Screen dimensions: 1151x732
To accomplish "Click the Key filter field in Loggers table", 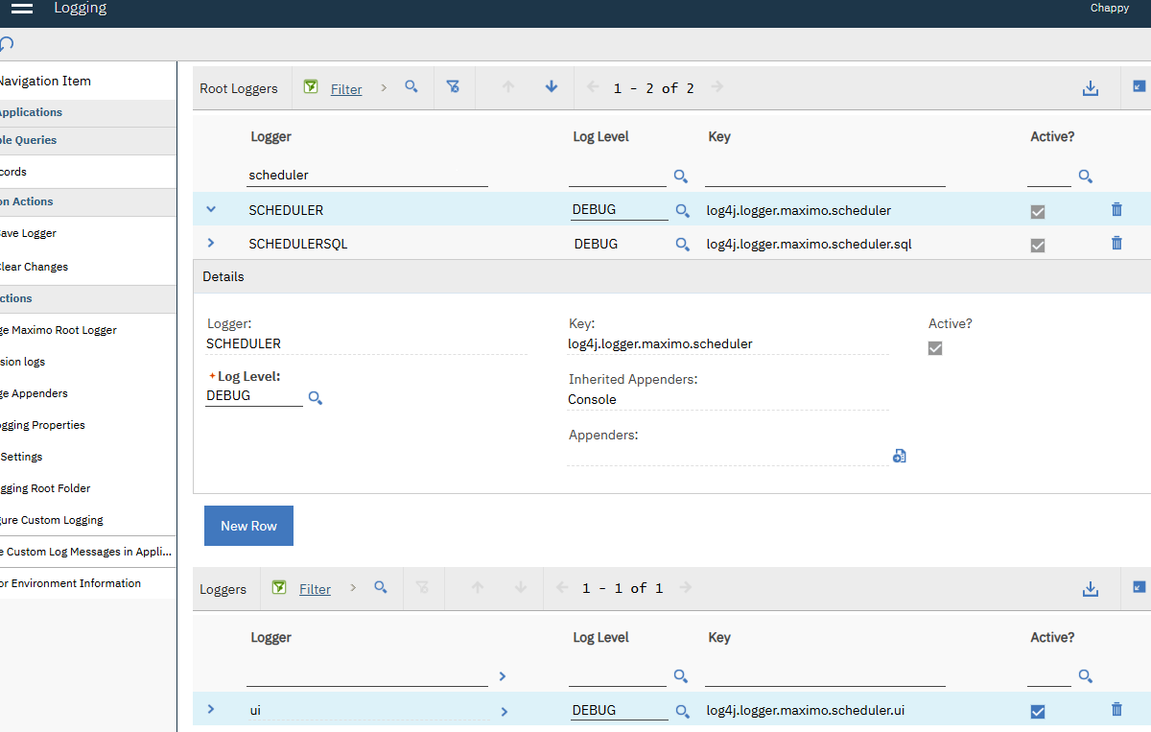I will [x=825, y=676].
